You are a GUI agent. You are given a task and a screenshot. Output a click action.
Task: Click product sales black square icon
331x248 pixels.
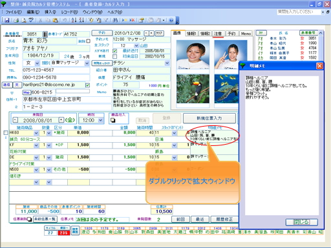[113, 120]
